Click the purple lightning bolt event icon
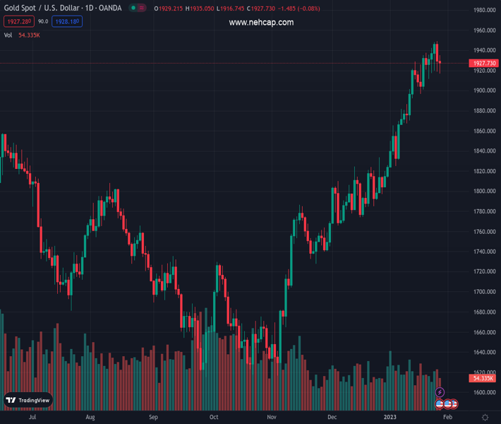This screenshot has height=424, width=501. tap(440, 392)
